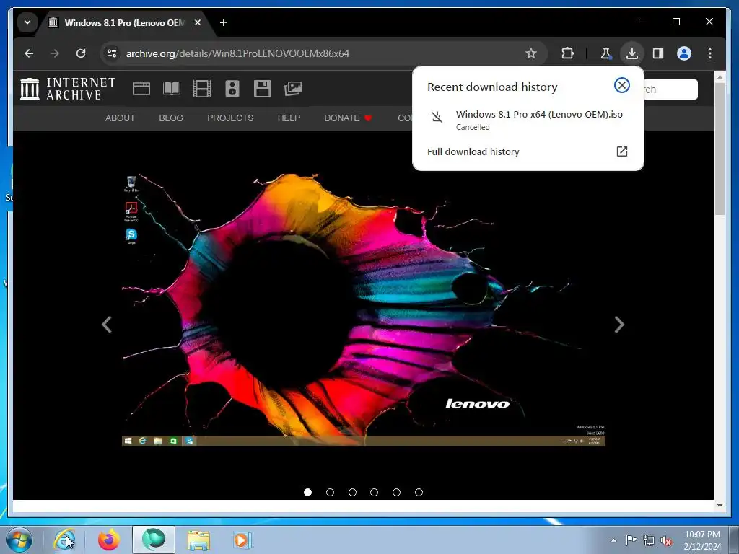Click the vertical scrollbar thumb

point(720,149)
